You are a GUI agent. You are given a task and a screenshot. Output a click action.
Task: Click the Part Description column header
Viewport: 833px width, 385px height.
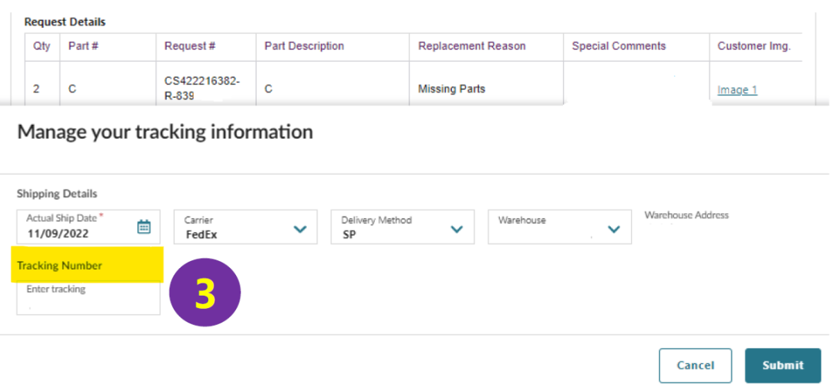[304, 46]
